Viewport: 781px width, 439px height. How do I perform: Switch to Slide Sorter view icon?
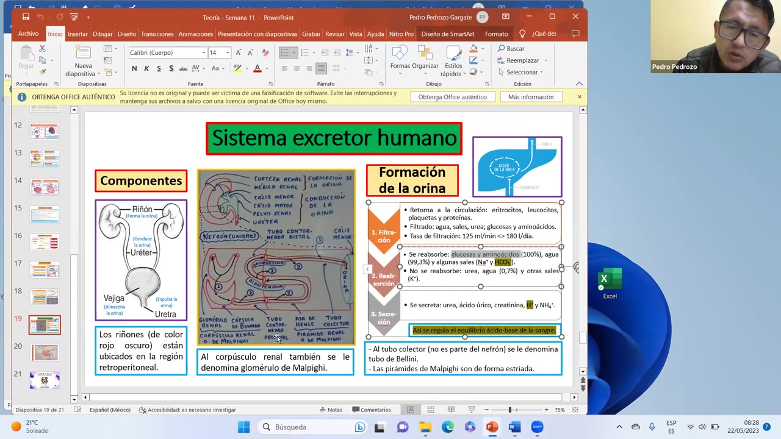(431, 410)
